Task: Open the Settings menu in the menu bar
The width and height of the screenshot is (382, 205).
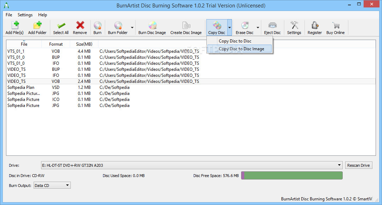Action: 25,15
